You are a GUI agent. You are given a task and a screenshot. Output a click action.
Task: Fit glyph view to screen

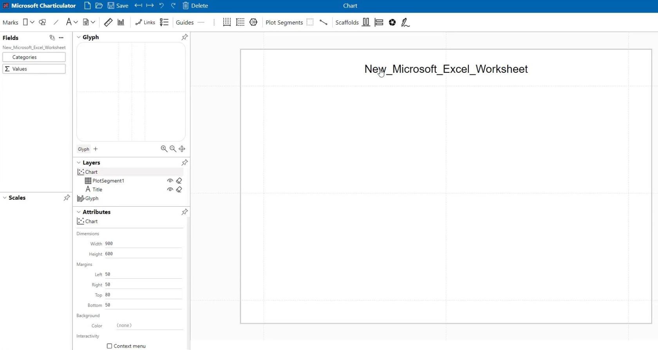182,149
